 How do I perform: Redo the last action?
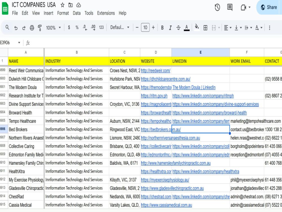coord(24,28)
